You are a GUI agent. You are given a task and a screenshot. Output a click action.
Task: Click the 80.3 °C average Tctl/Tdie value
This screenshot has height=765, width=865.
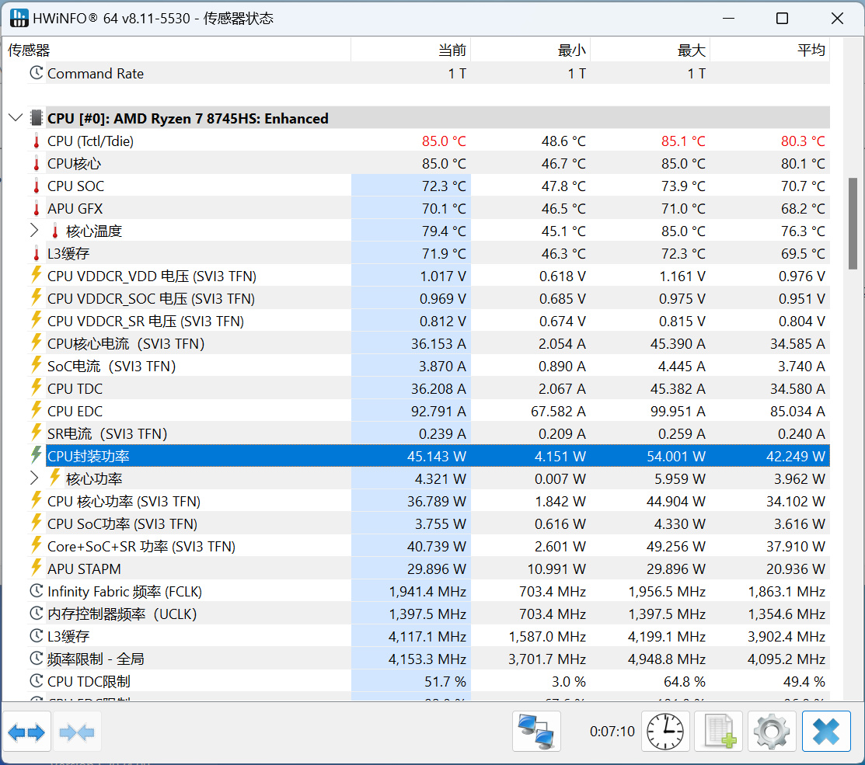coord(804,141)
